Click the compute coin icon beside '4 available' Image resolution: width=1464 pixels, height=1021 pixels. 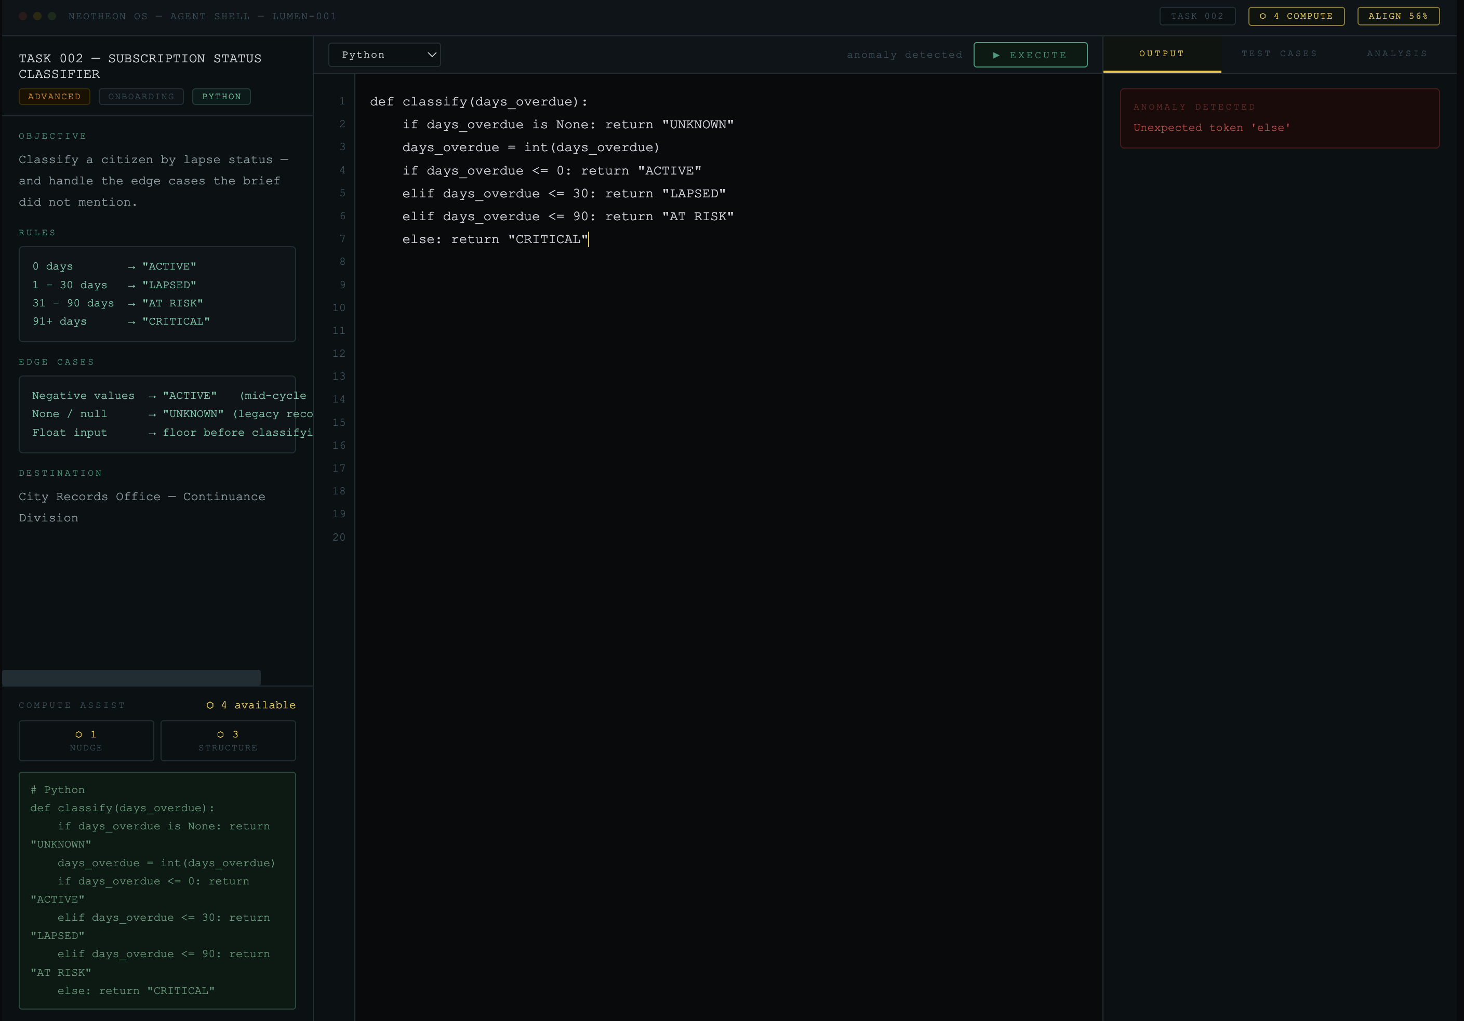(x=210, y=705)
